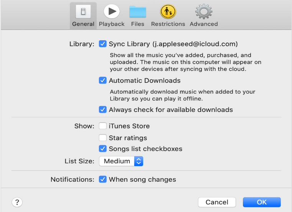Click the Library: label
Screen dimensions: 292x212
(x=82, y=44)
